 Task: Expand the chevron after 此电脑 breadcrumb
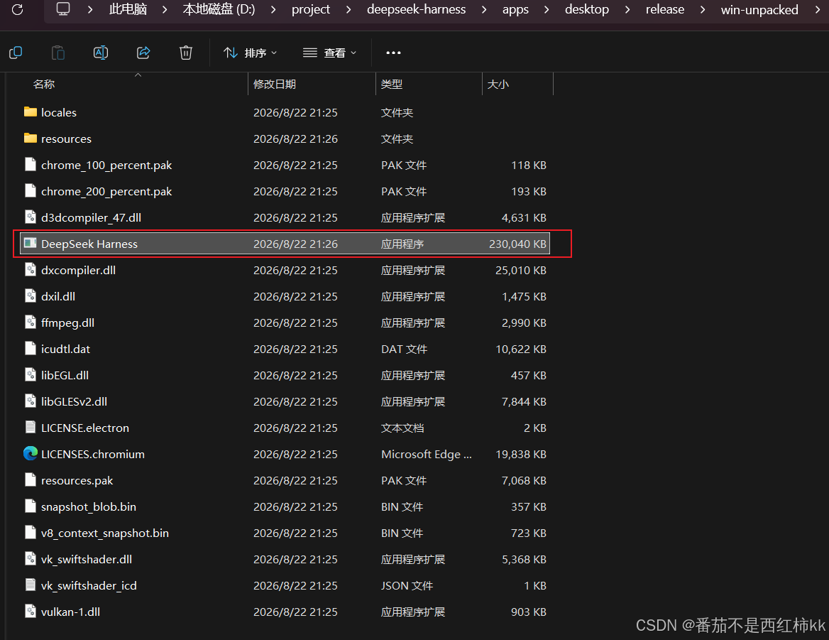(x=165, y=9)
